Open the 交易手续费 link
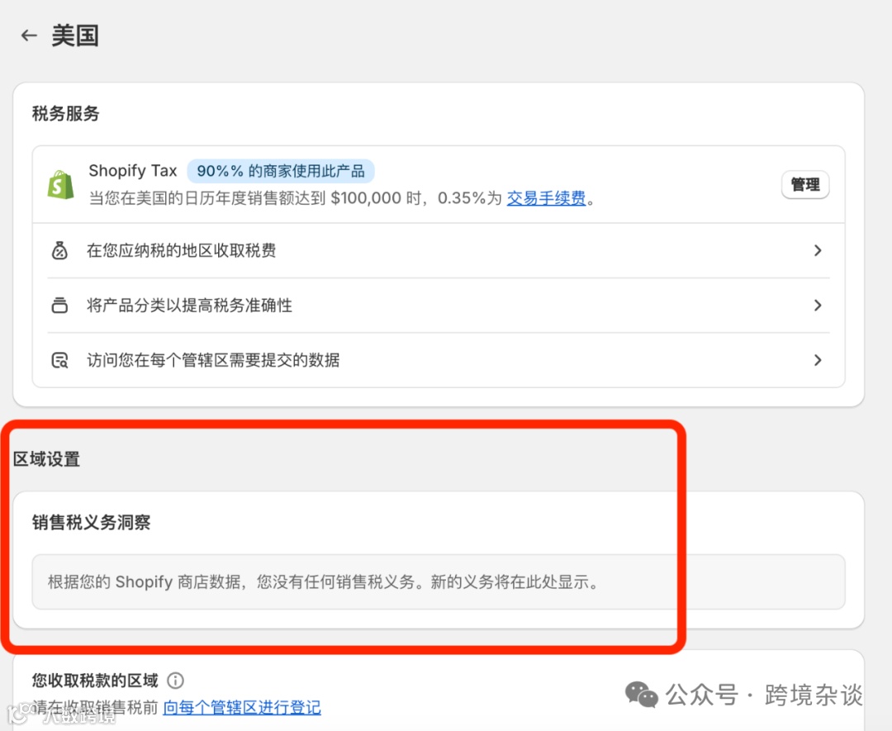Screen dimensions: 892x731 click(546, 198)
